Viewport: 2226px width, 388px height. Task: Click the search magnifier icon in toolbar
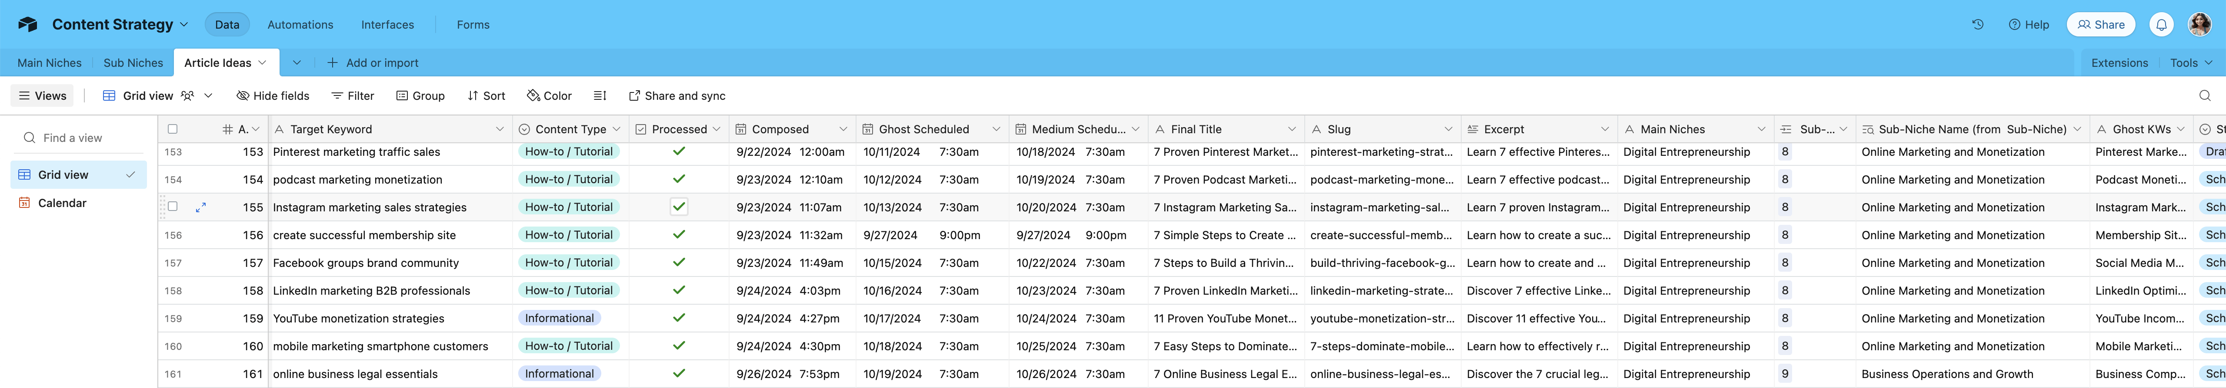coord(2204,96)
